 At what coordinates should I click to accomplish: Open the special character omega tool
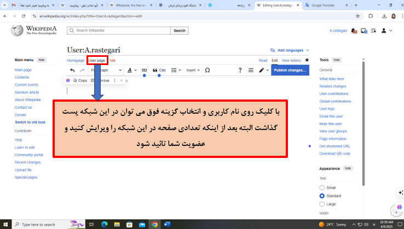(207, 70)
